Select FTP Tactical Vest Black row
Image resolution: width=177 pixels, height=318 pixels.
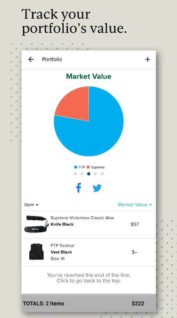[89, 252]
